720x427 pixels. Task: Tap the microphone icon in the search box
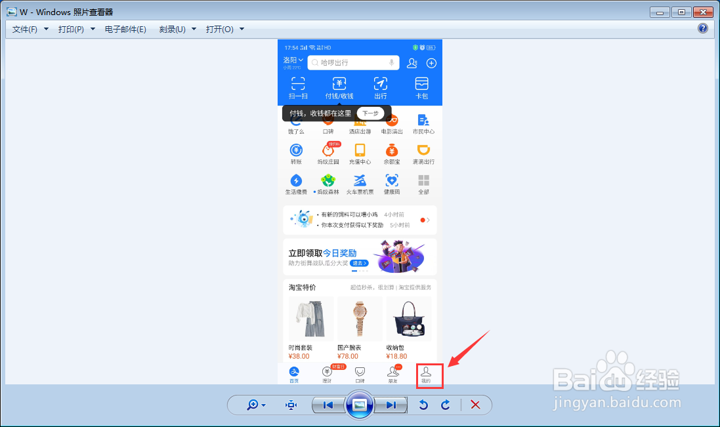[391, 63]
